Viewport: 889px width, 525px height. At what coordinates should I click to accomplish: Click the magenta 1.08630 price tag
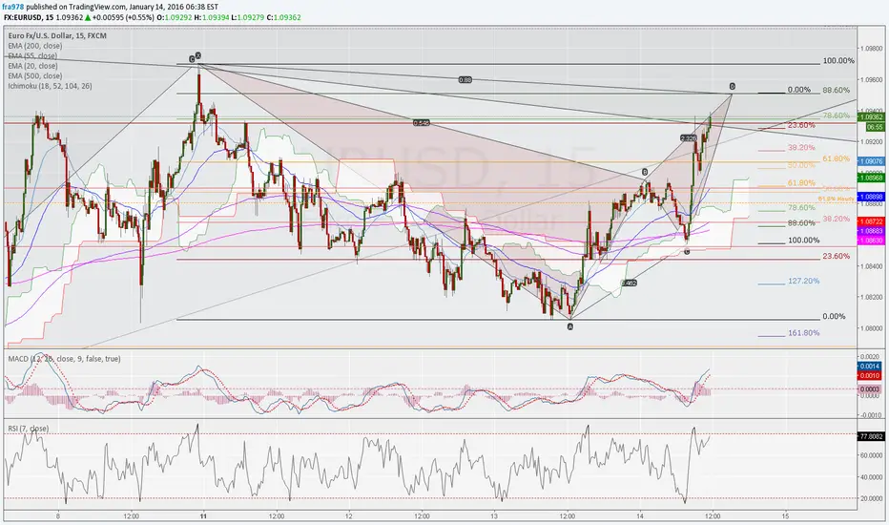coord(872,241)
